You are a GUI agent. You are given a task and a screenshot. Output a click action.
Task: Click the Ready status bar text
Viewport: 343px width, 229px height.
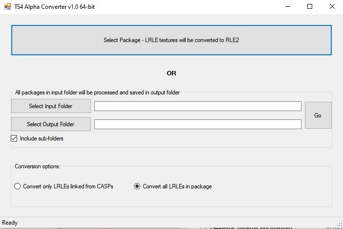tap(10, 223)
